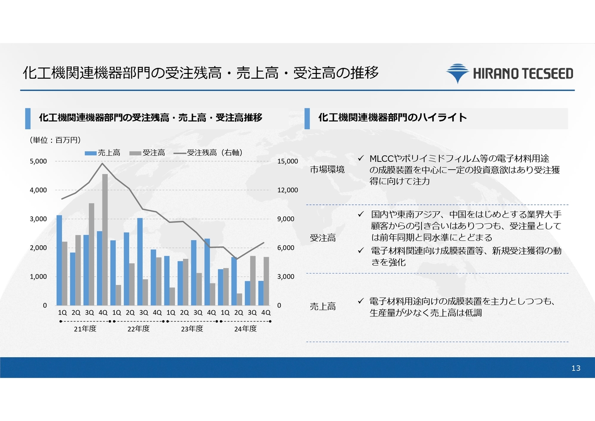Click the 5,000 left axis label

[39, 161]
